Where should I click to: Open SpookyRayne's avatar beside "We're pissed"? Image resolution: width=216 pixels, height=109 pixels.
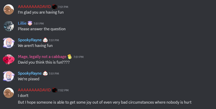pyautogui.click(x=9, y=76)
